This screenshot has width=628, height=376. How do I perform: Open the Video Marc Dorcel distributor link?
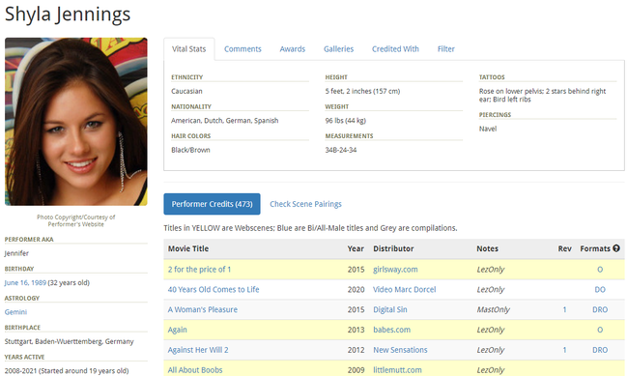(x=405, y=289)
